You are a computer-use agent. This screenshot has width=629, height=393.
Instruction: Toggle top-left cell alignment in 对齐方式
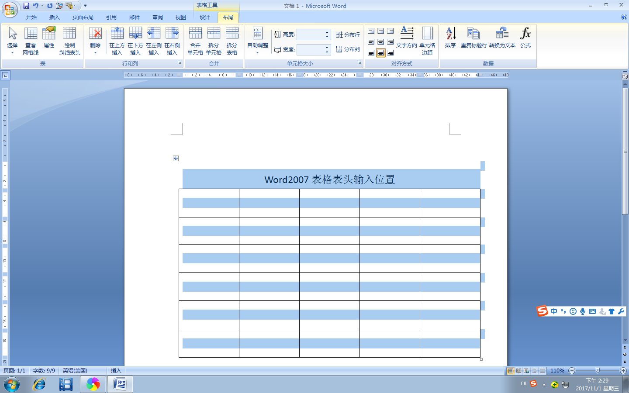(x=370, y=31)
